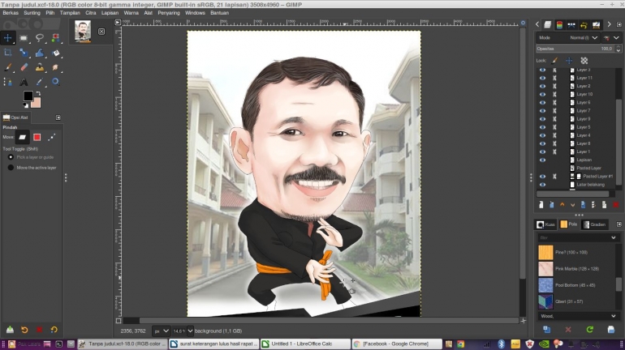
Task: Select 'Pick a layer or guide' option
Action: click(32, 157)
